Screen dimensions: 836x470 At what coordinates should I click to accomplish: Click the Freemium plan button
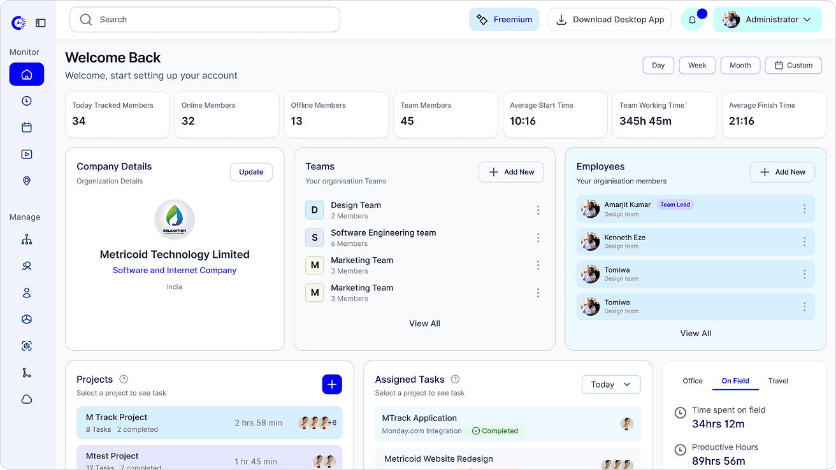(504, 20)
